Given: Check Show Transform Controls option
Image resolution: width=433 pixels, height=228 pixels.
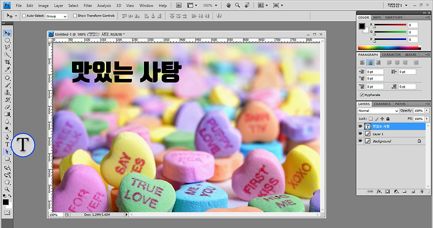Looking at the screenshot, I should pyautogui.click(x=74, y=16).
